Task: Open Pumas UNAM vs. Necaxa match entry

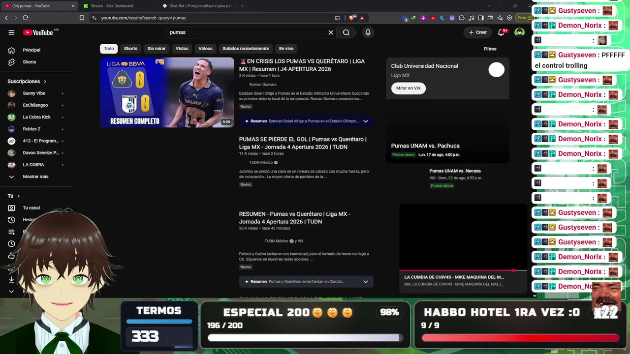Action: (x=455, y=178)
